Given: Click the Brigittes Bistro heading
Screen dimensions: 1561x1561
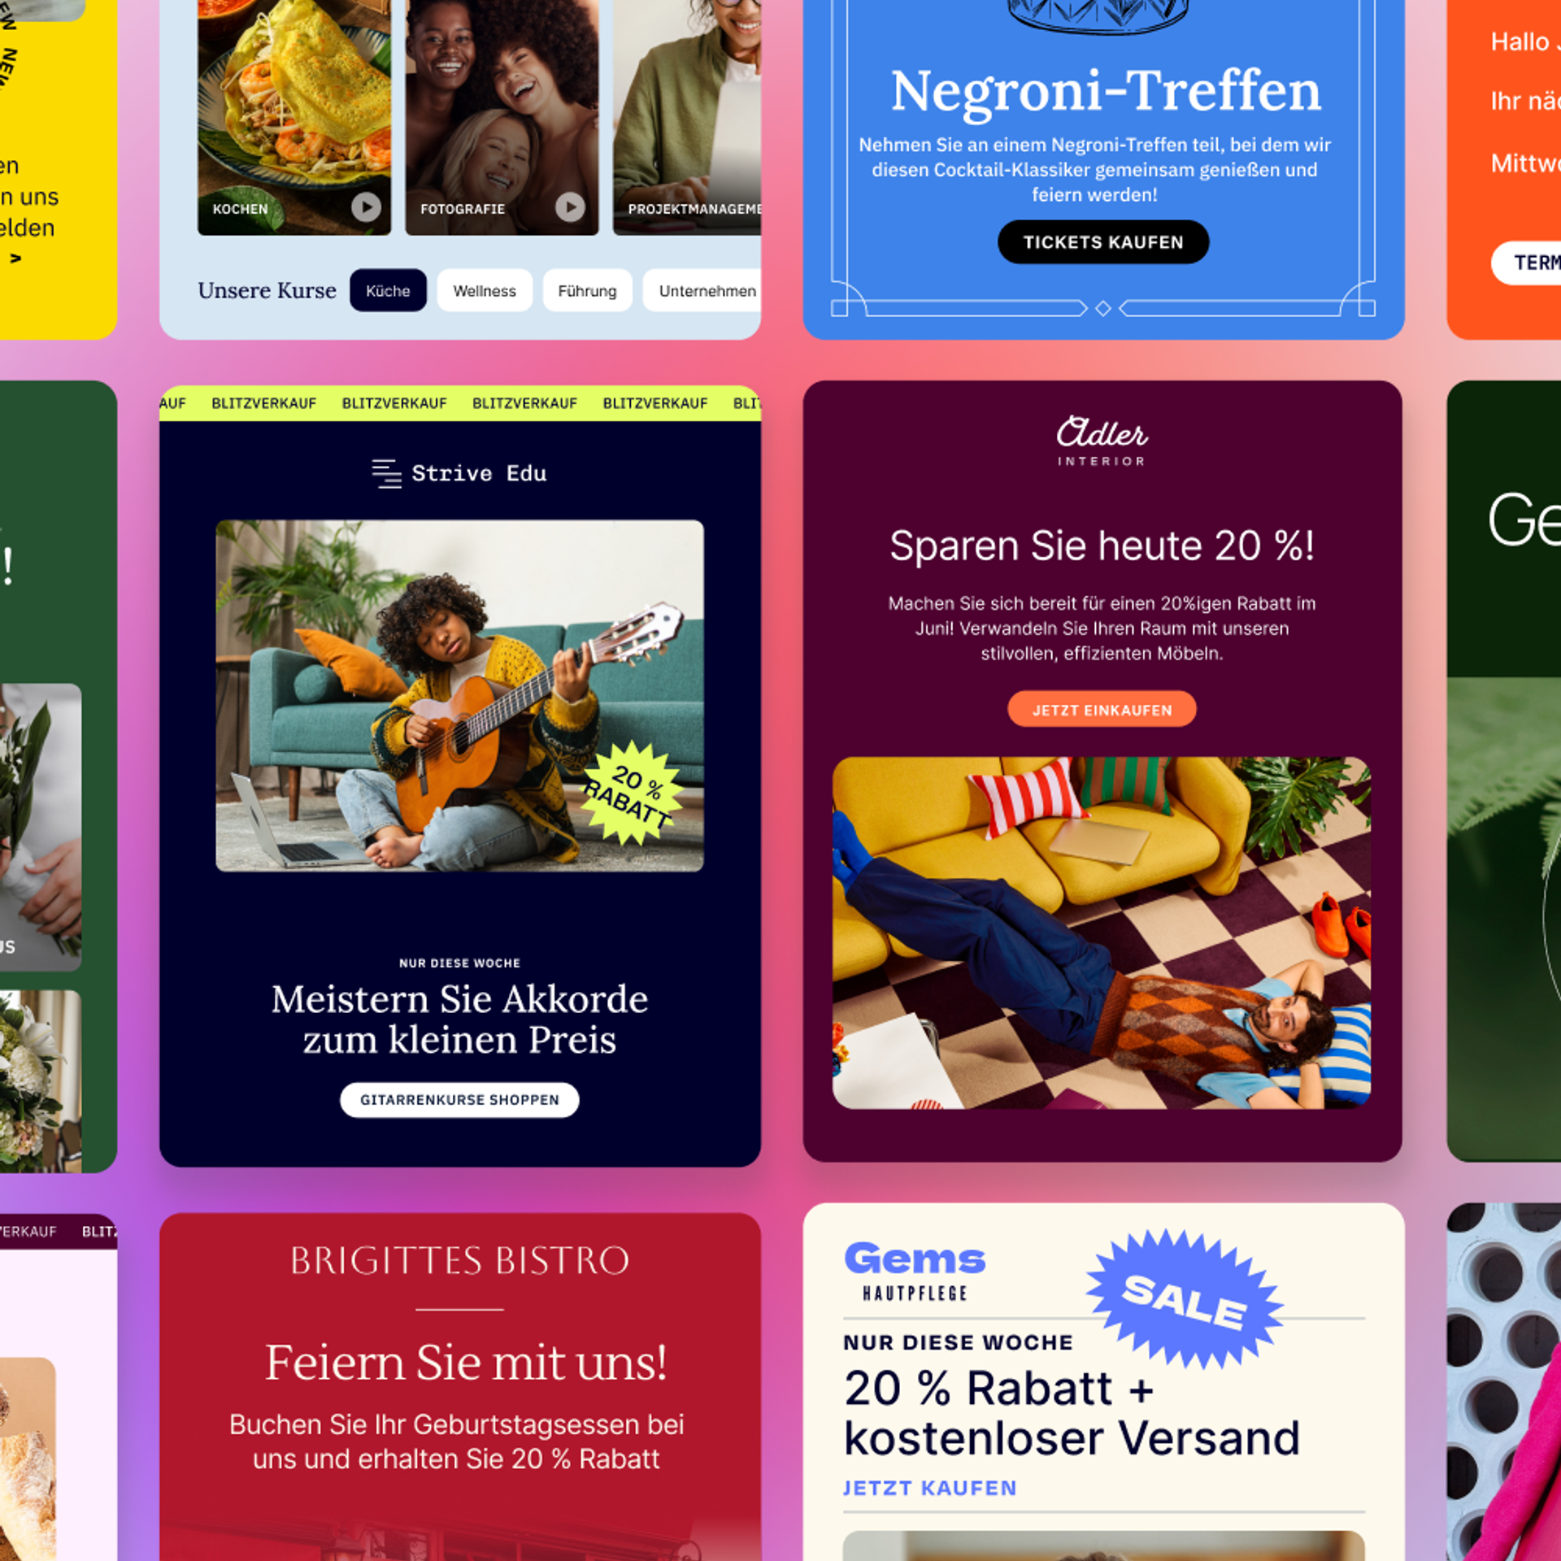Looking at the screenshot, I should pos(460,1261).
